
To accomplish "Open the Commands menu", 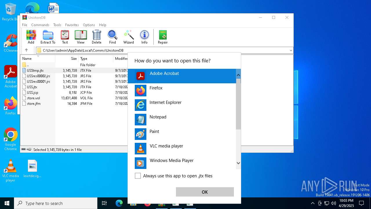I will click(40, 25).
